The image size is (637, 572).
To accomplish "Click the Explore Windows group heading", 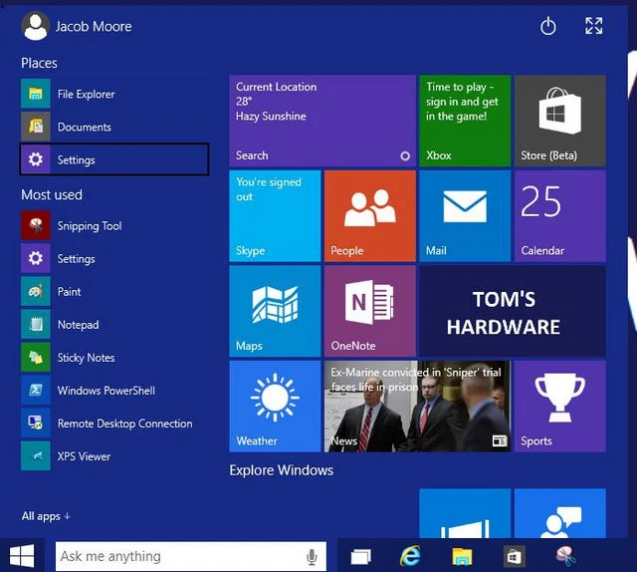I will coord(281,470).
